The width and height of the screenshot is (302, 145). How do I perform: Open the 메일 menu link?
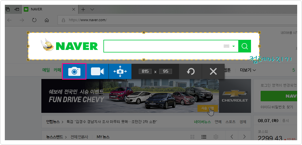click(x=46, y=70)
